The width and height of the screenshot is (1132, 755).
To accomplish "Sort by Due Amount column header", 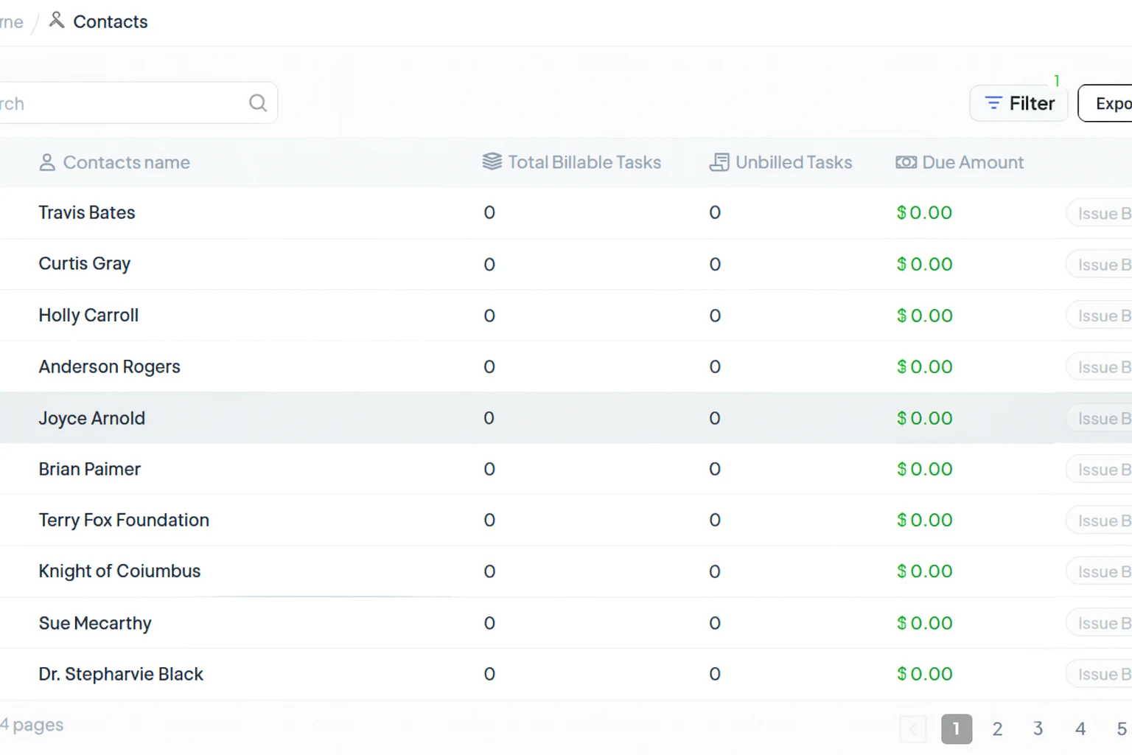I will pyautogui.click(x=972, y=162).
